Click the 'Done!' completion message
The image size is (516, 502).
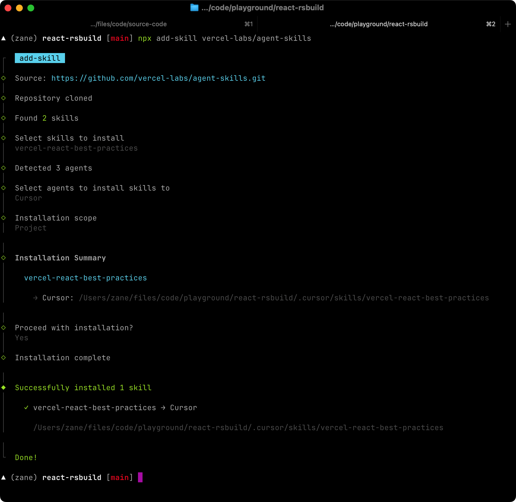point(26,458)
